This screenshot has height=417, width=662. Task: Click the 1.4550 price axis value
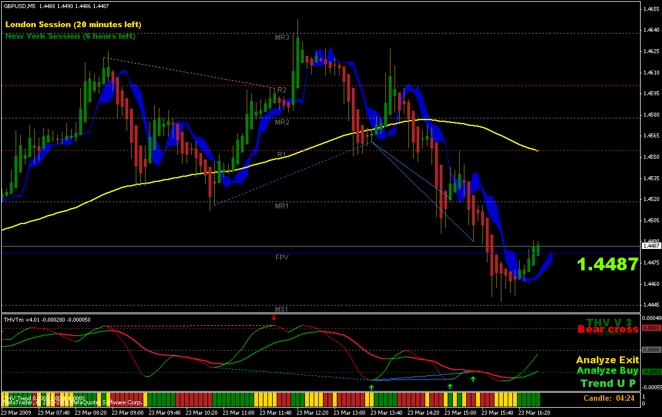pyautogui.click(x=652, y=157)
